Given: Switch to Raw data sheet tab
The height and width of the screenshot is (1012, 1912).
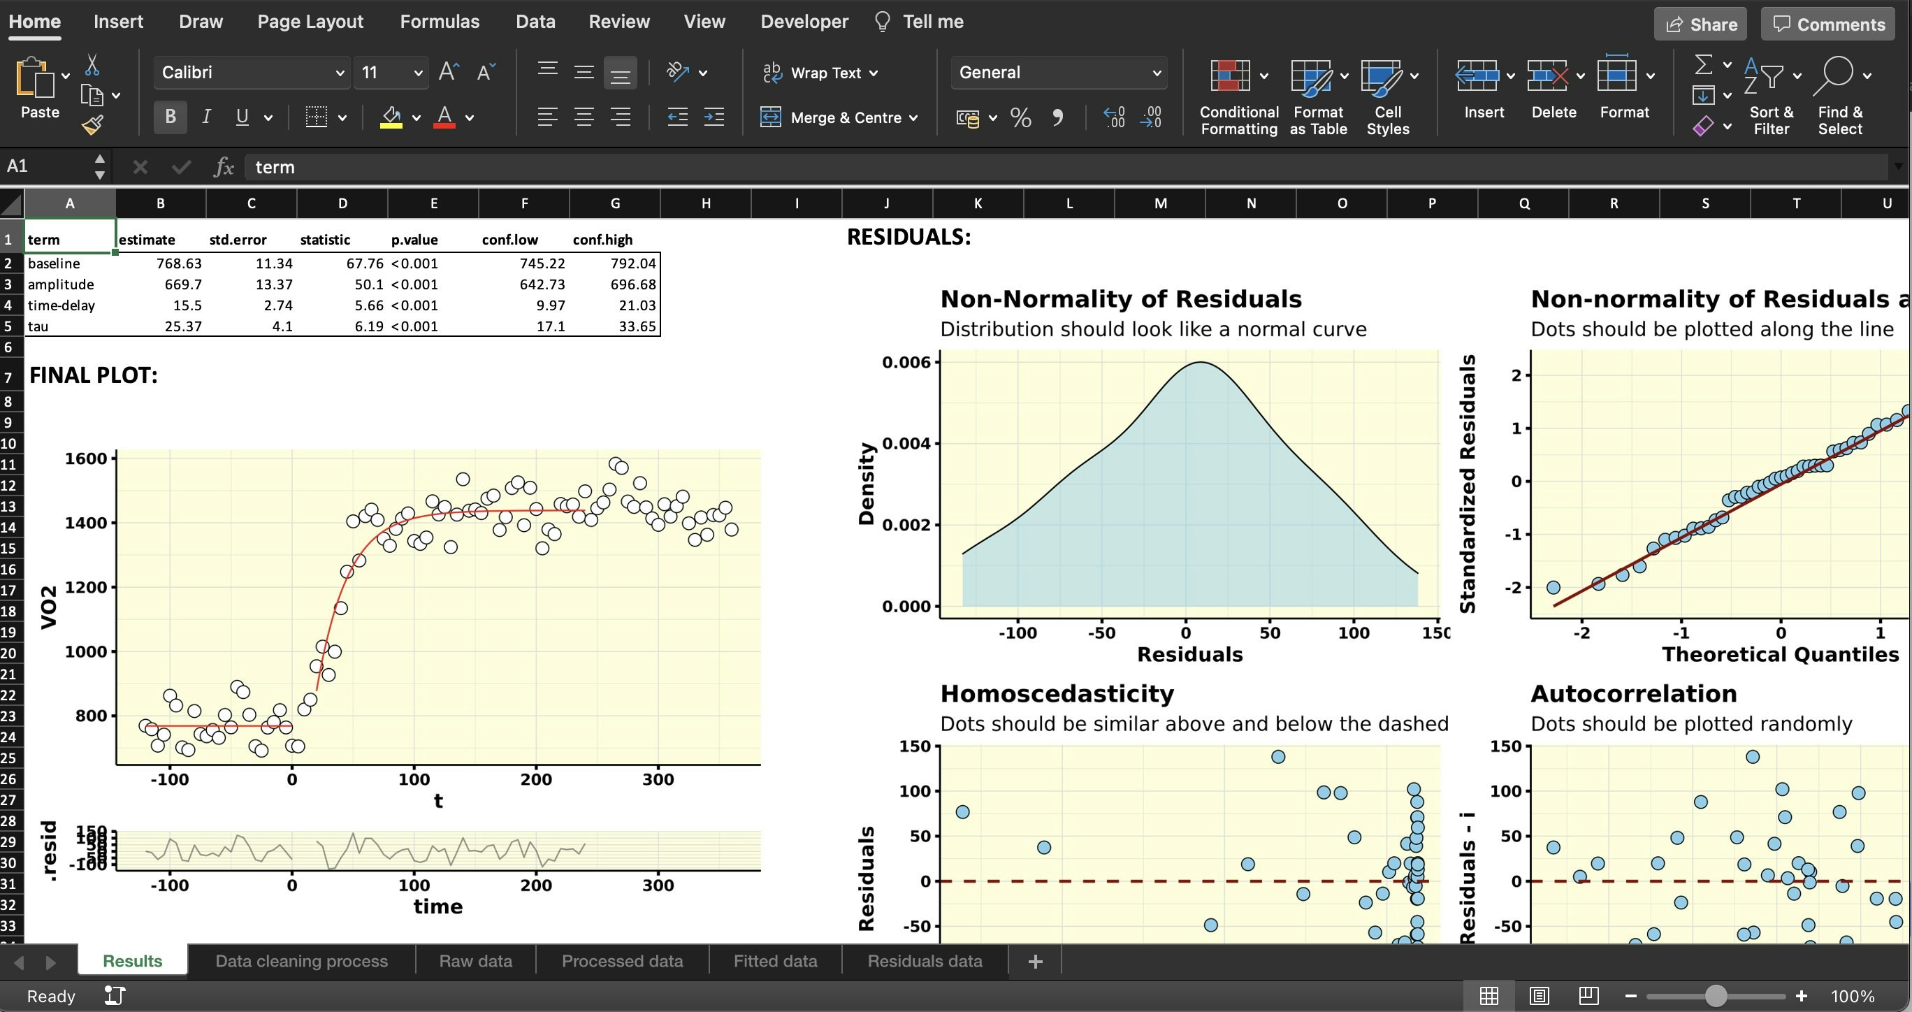Looking at the screenshot, I should (x=475, y=961).
